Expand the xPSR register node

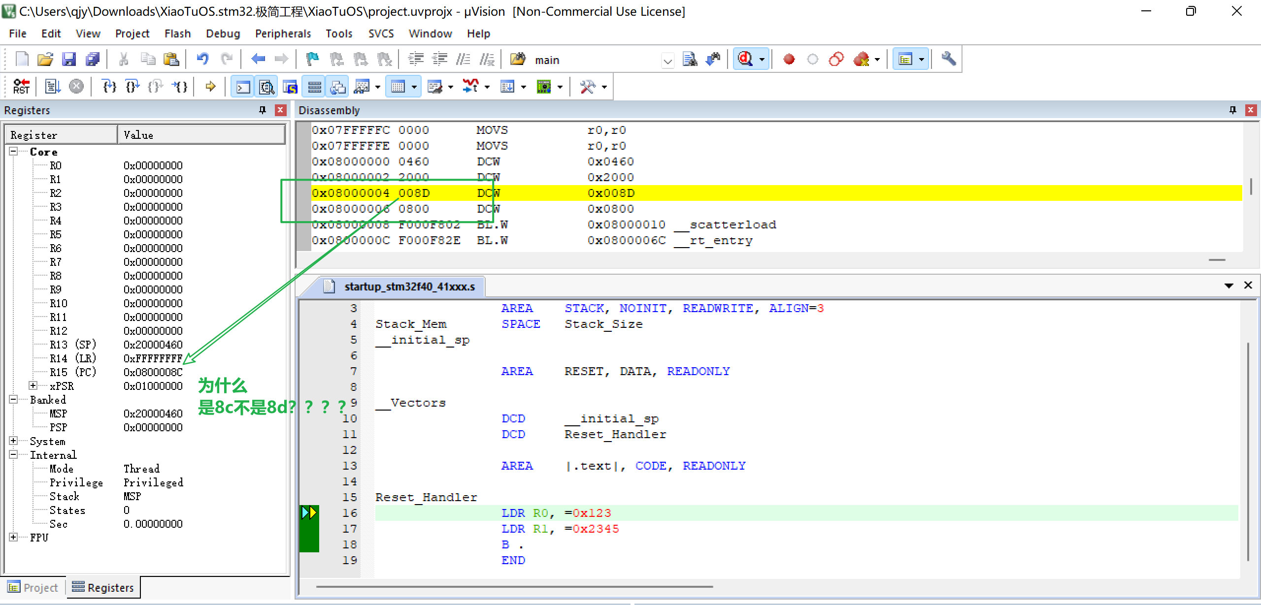[33, 385]
